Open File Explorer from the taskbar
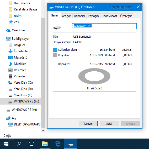149x149 pixels. [x=45, y=144]
